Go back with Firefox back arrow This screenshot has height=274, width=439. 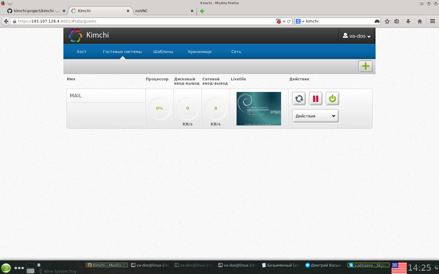click(6, 21)
